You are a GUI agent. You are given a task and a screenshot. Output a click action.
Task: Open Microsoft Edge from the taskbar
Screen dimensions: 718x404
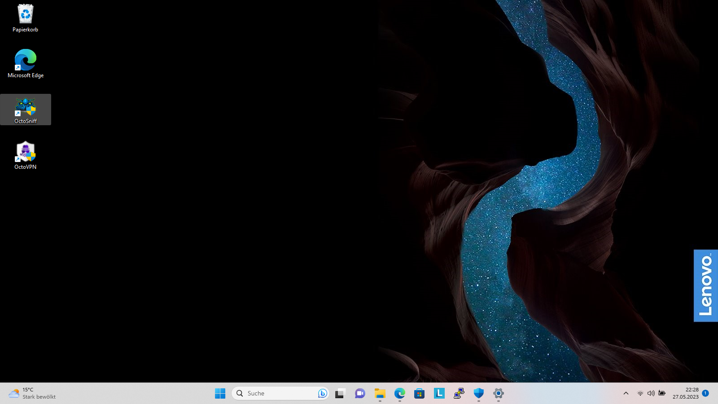point(399,394)
